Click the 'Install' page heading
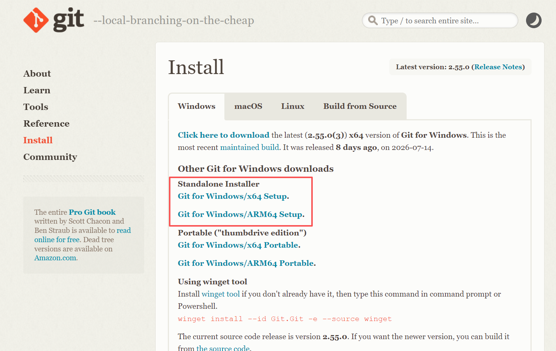Image resolution: width=556 pixels, height=351 pixels. tap(196, 67)
